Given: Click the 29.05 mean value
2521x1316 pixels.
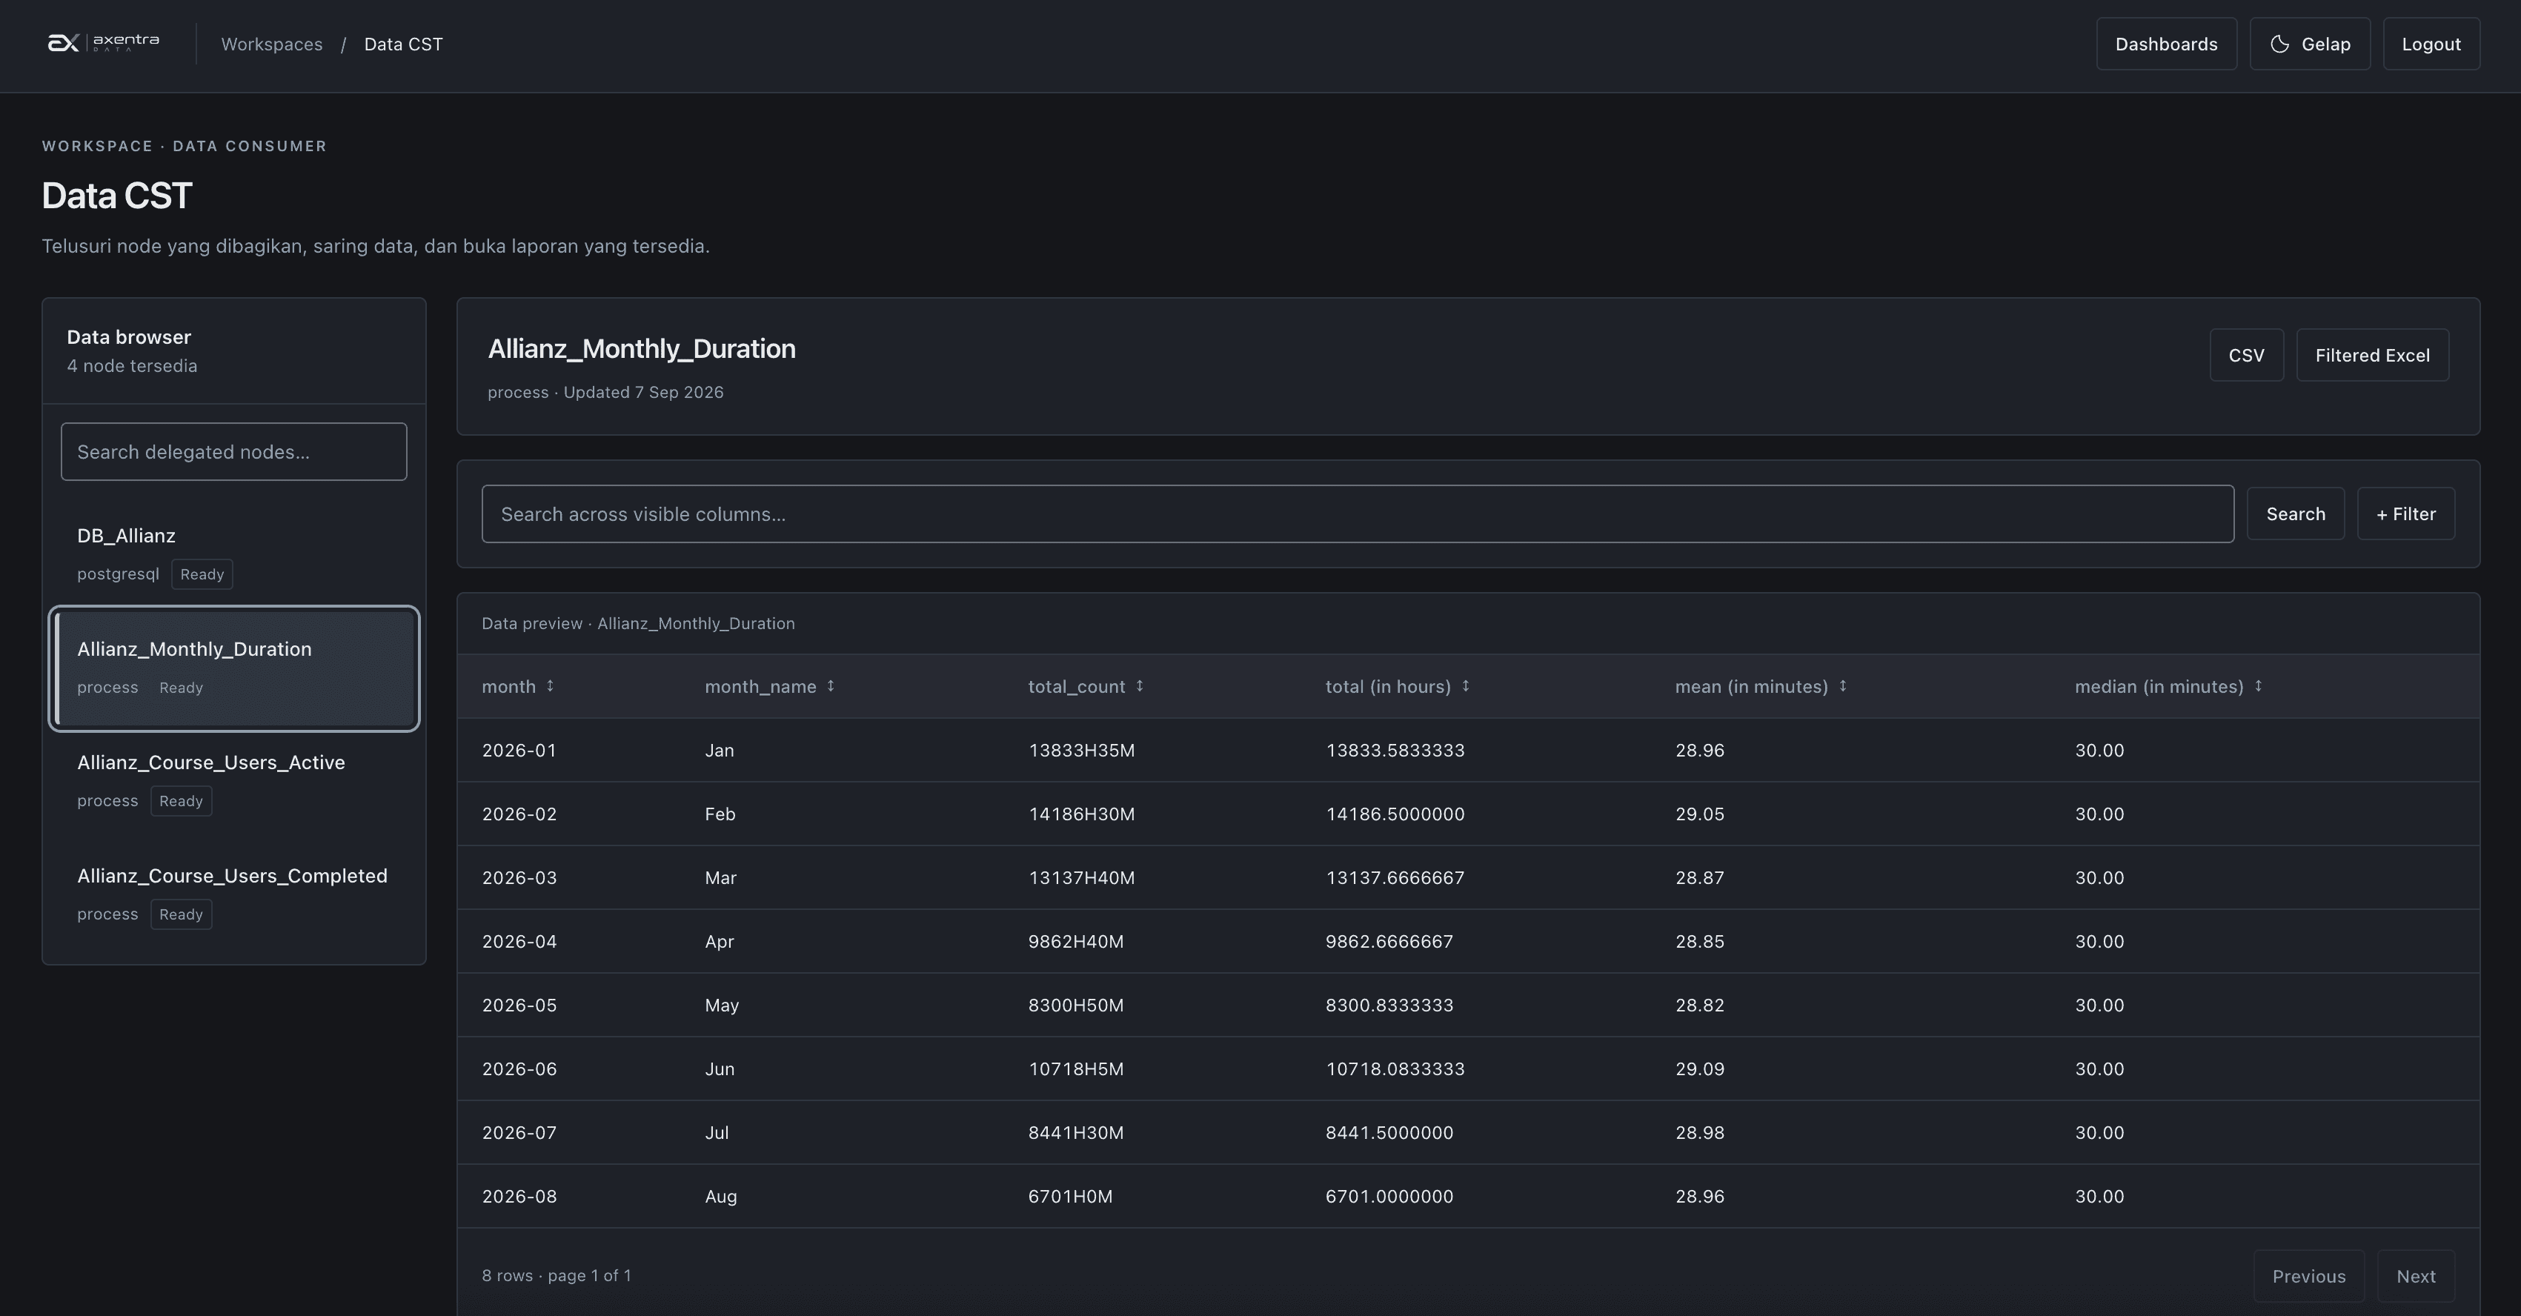Looking at the screenshot, I should tap(1699, 814).
